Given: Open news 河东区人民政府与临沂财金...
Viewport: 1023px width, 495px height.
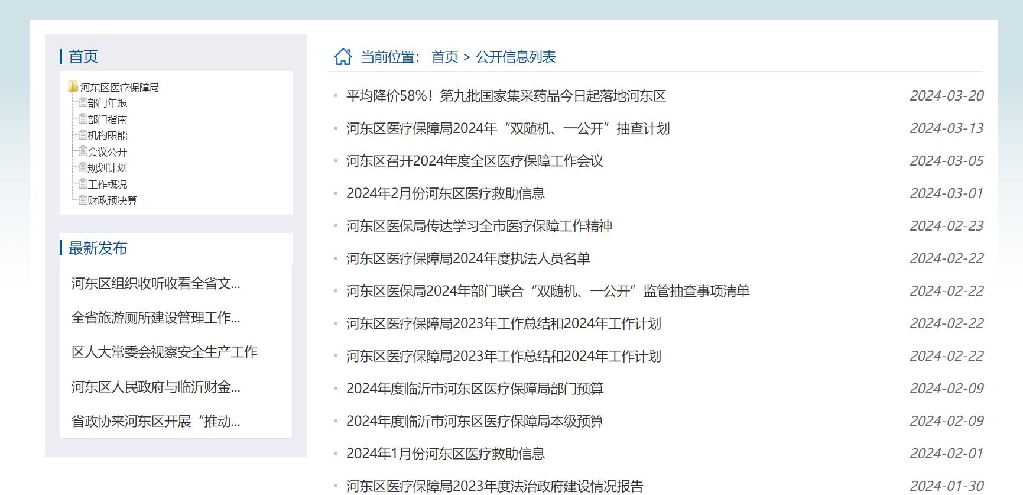Looking at the screenshot, I should [155, 387].
